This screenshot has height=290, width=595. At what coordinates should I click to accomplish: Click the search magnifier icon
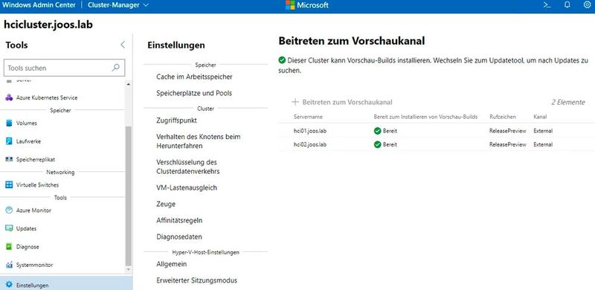[116, 68]
